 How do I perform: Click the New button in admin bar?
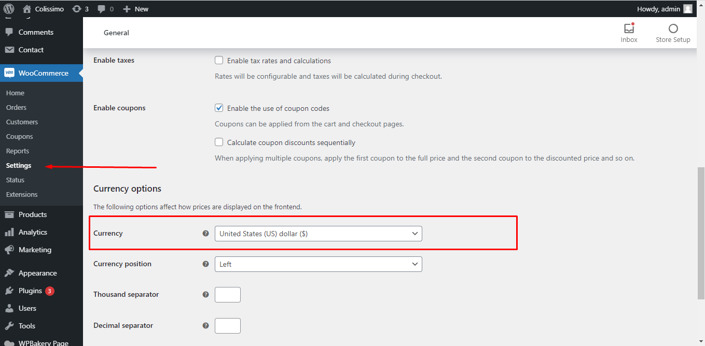pos(136,9)
